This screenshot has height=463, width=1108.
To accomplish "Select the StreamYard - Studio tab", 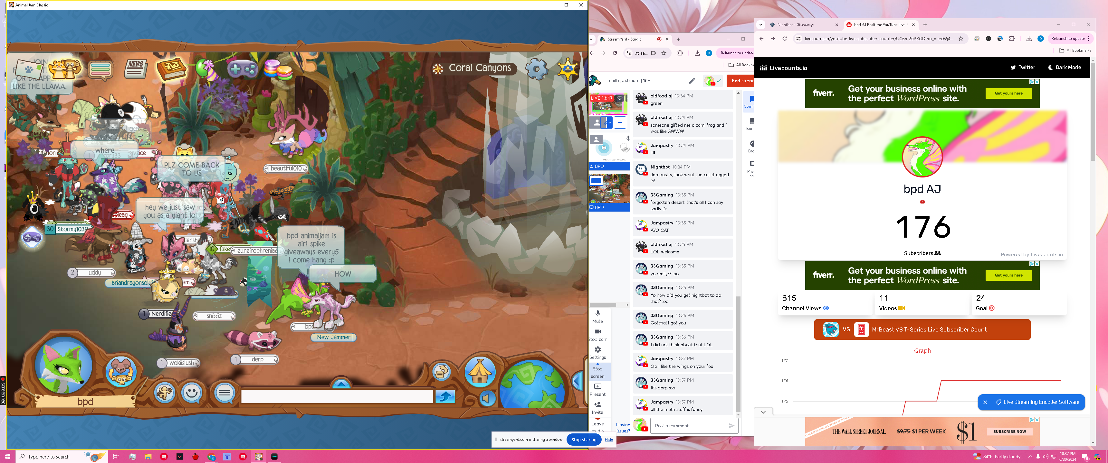I will coord(635,39).
